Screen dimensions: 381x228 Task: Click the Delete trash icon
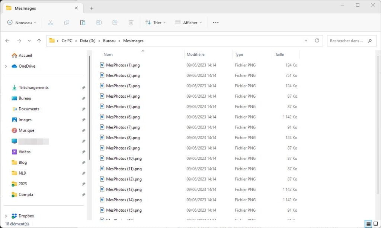[131, 22]
